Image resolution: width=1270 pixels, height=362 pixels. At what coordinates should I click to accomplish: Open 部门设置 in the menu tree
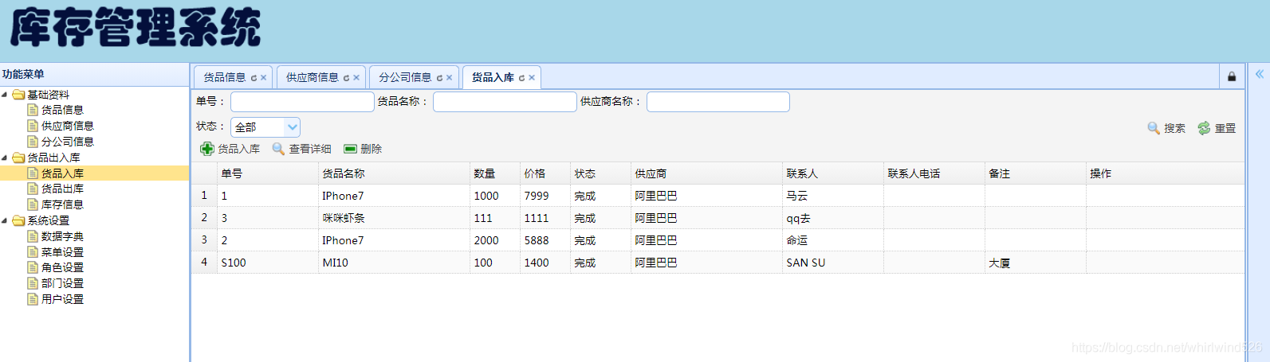[62, 283]
